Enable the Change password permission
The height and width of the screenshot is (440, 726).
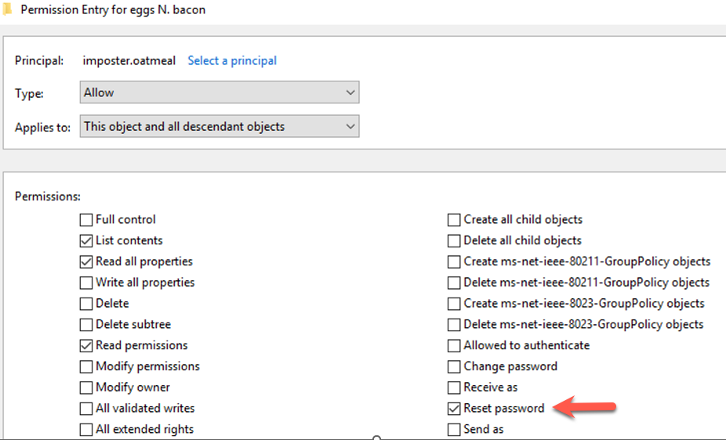(x=454, y=366)
